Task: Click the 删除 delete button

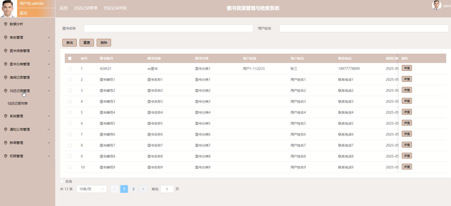Action: tap(104, 43)
